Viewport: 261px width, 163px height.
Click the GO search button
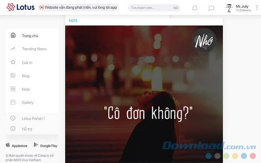pyautogui.click(x=175, y=8)
